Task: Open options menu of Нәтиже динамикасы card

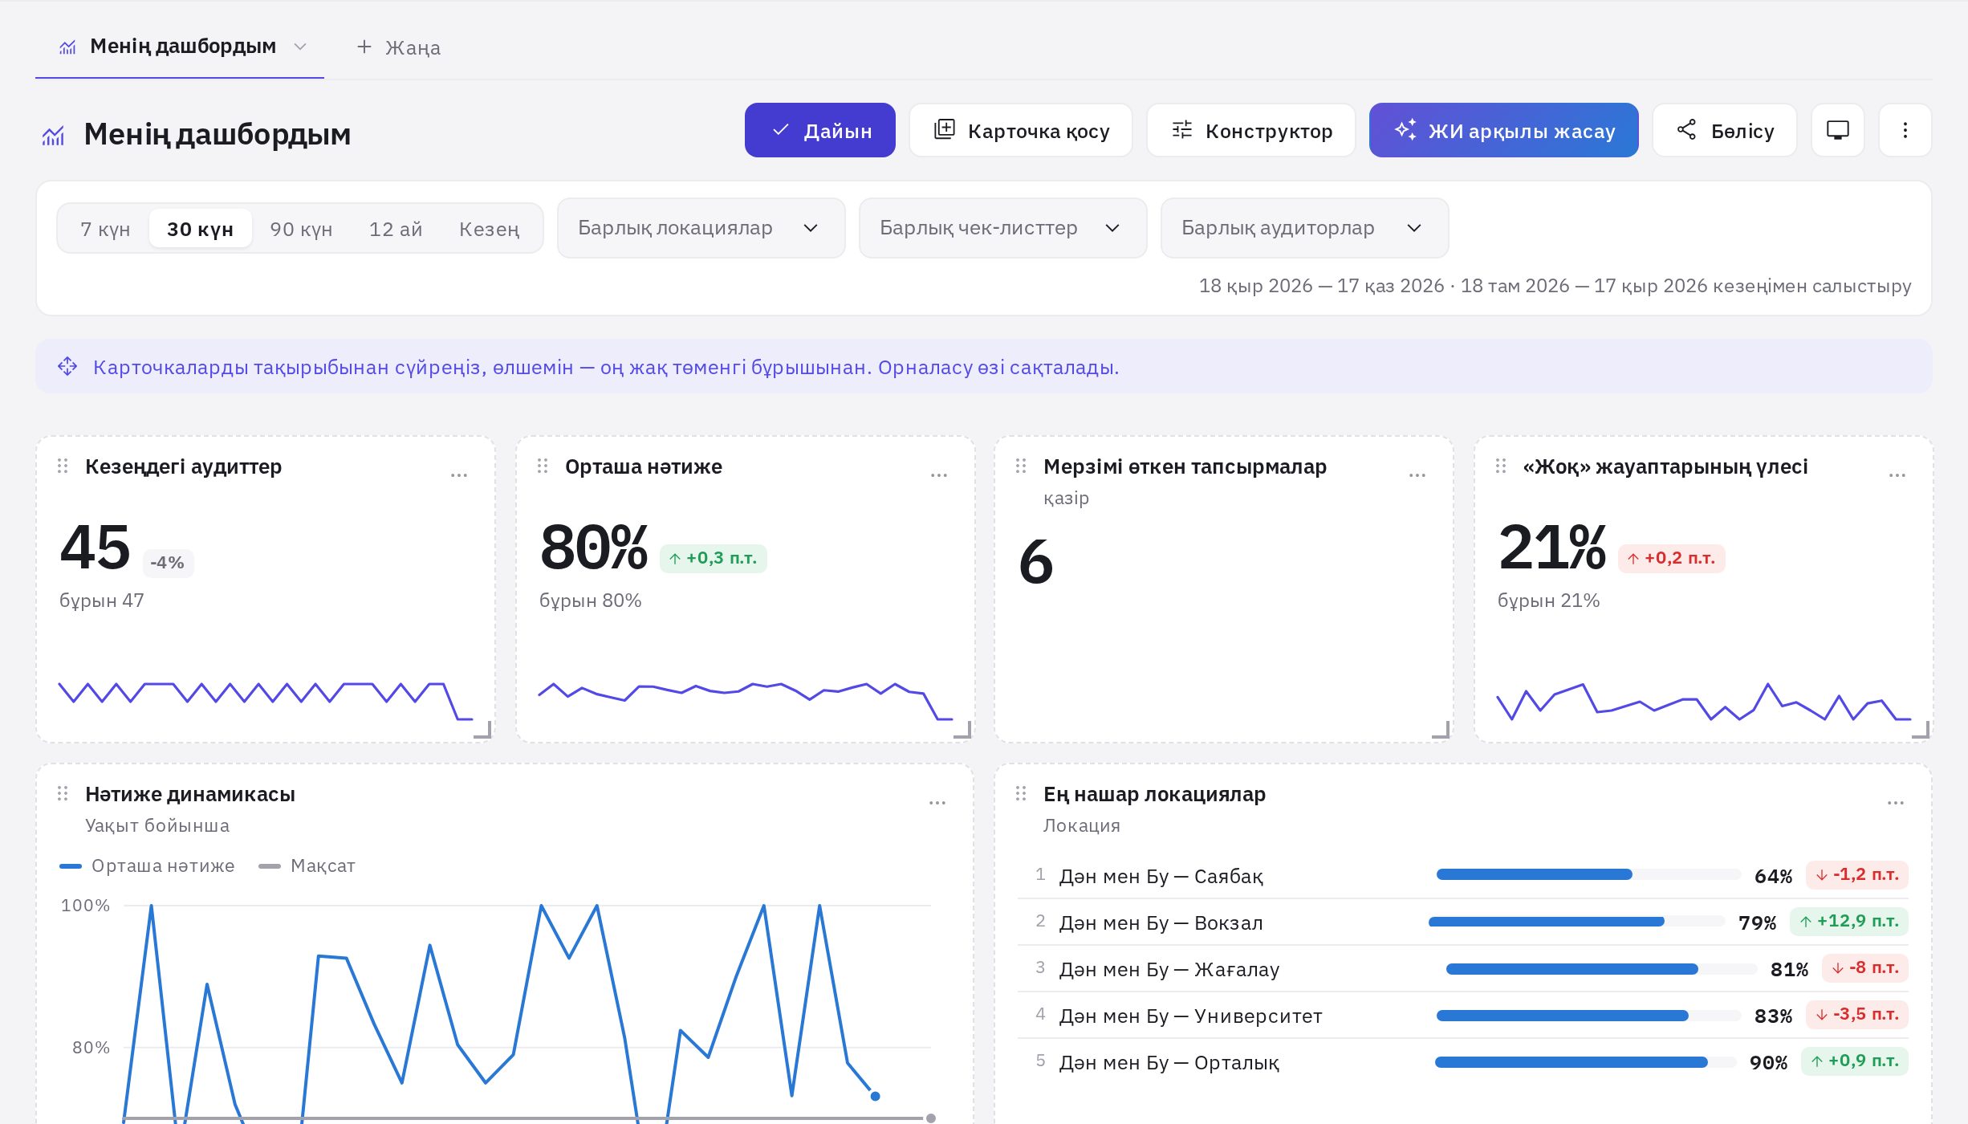Action: coord(937,803)
